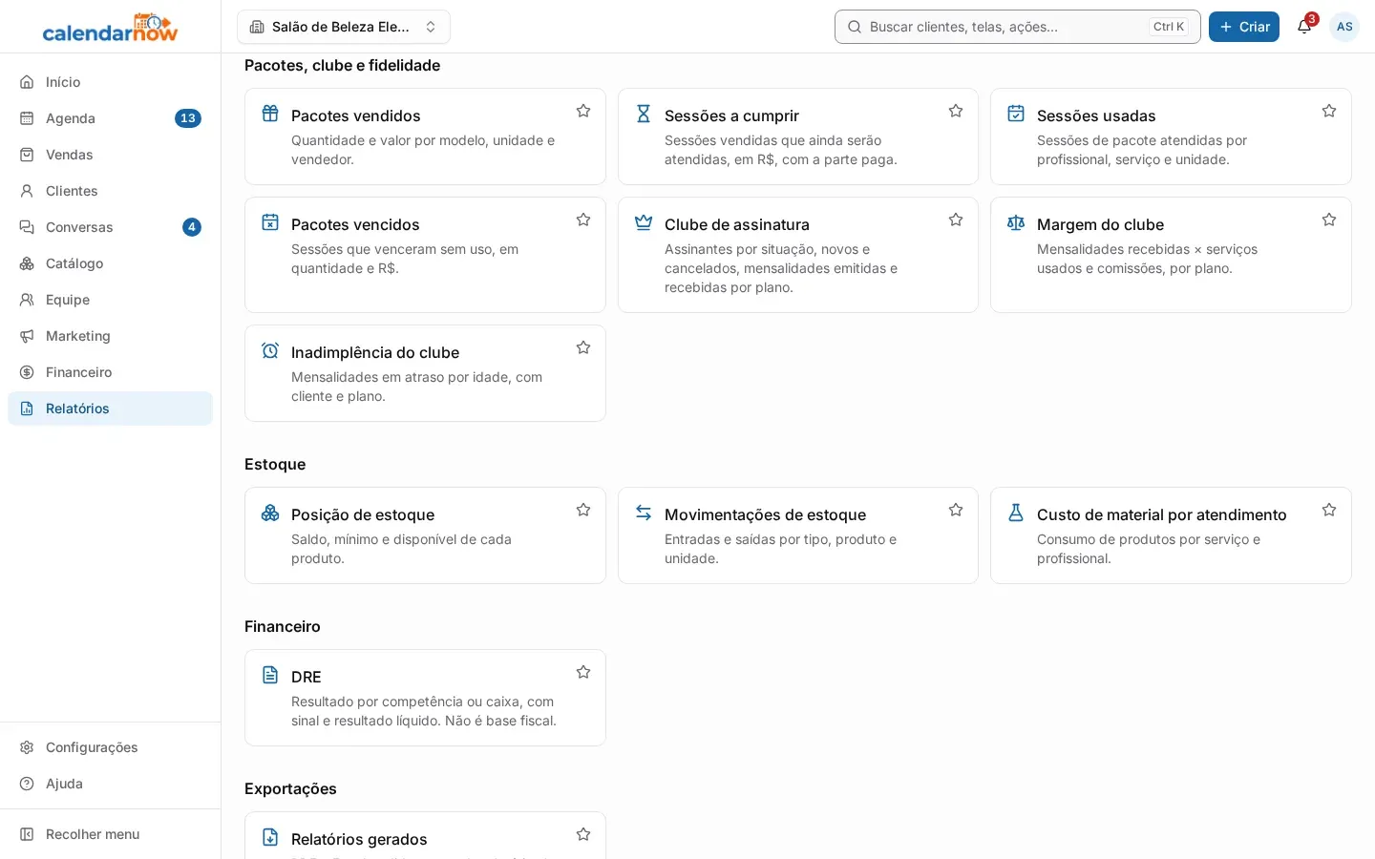Favorite Sessões a cumprir report

pyautogui.click(x=956, y=111)
